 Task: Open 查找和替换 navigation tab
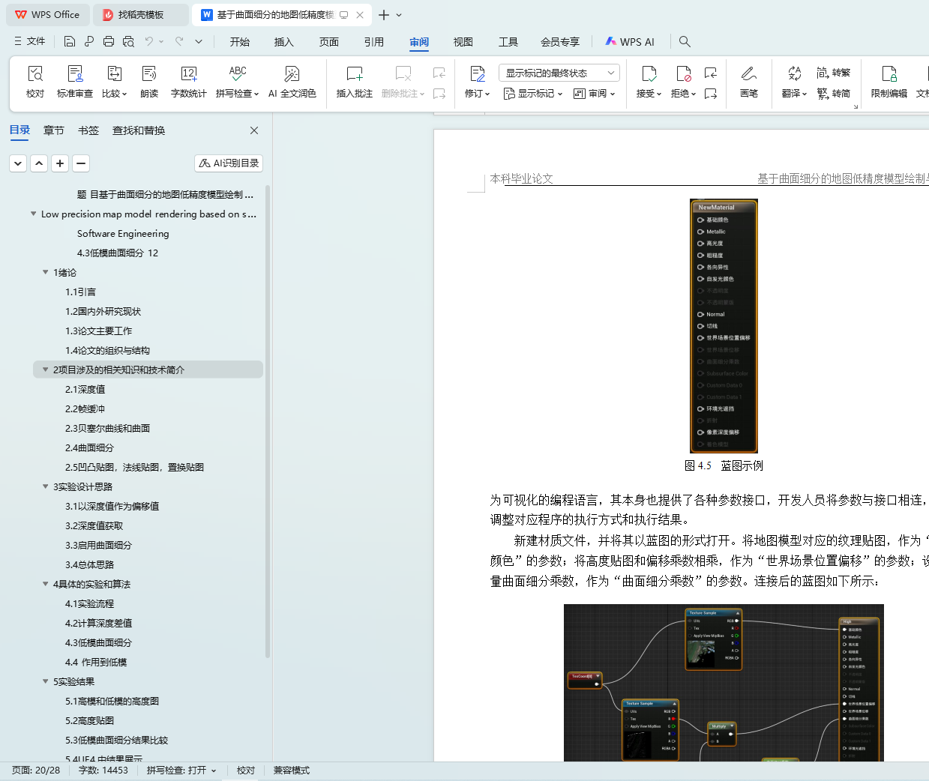click(x=139, y=130)
